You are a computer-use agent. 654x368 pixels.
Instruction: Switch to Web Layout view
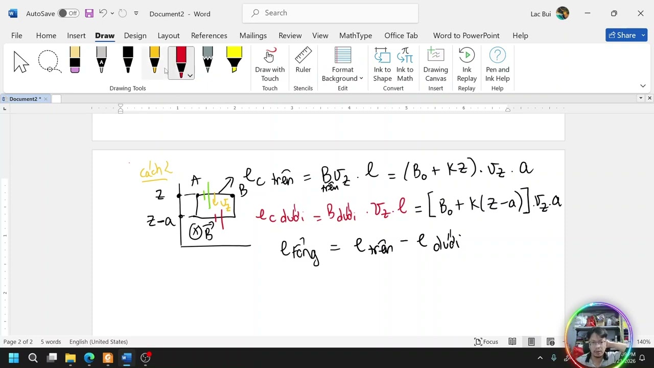point(550,341)
